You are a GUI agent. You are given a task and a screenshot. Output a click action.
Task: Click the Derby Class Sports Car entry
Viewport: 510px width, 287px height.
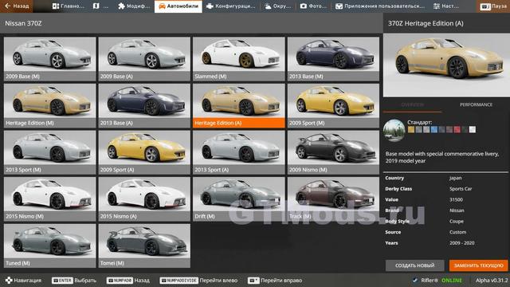445,189
